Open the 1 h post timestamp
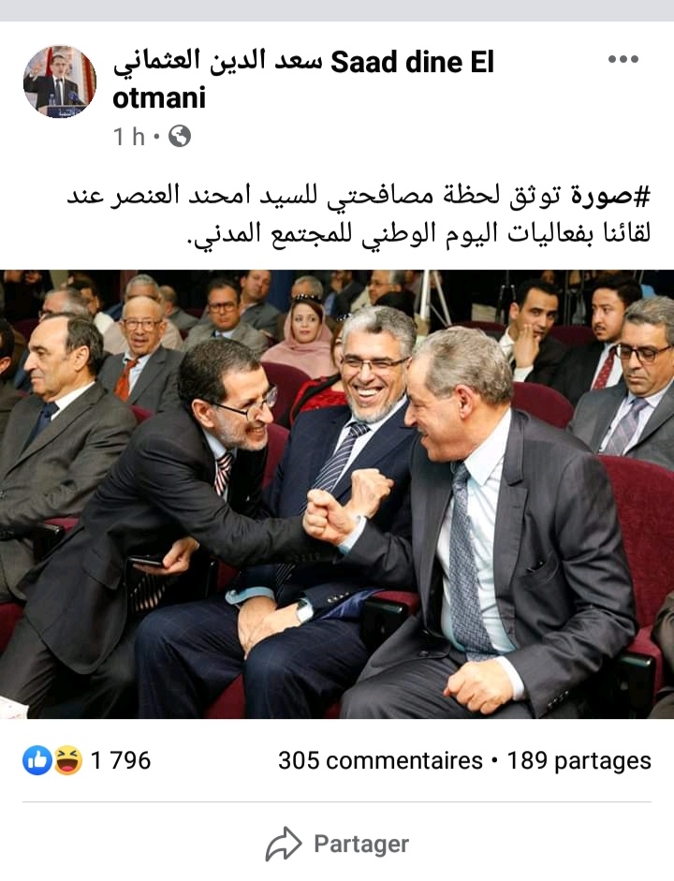The width and height of the screenshot is (674, 881). point(128,137)
